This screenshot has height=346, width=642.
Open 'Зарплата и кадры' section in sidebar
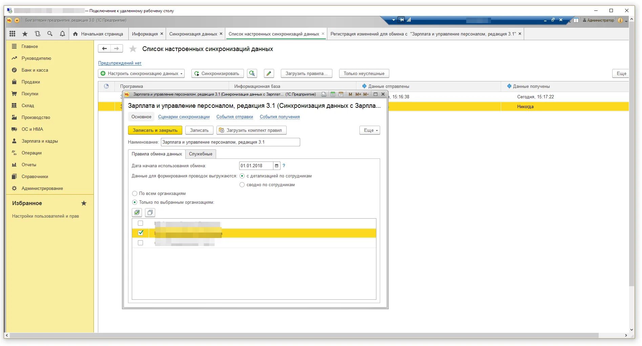40,141
